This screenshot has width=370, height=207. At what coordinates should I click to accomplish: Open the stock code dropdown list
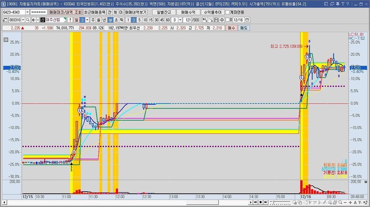click(23, 21)
